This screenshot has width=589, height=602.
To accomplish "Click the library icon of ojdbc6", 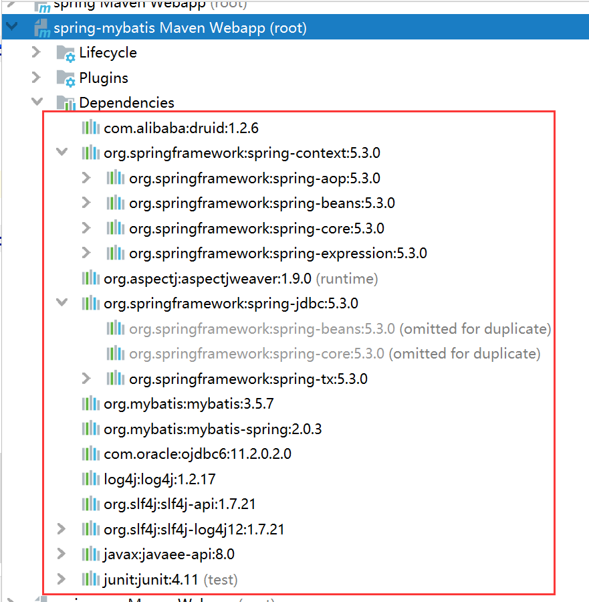I will click(x=91, y=454).
